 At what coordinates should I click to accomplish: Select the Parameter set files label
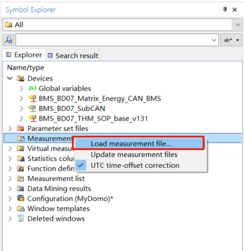point(58,129)
